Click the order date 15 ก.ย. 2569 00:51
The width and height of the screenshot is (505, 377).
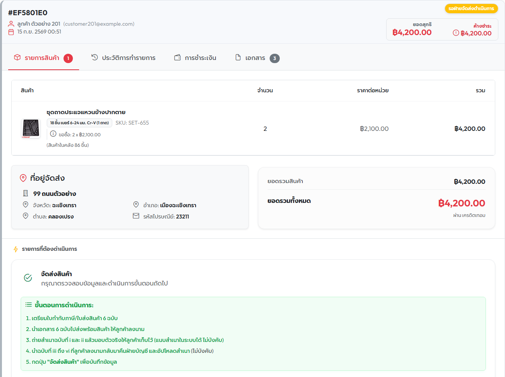coord(39,32)
